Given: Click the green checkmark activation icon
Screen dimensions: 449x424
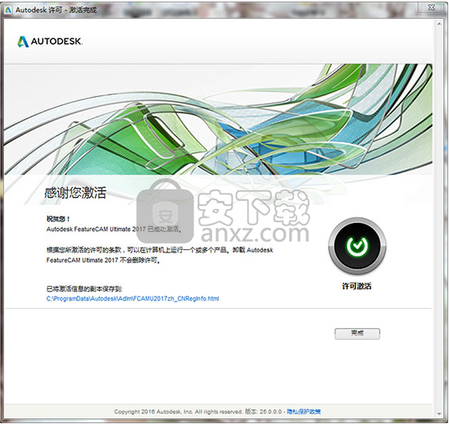Looking at the screenshot, I should click(357, 246).
